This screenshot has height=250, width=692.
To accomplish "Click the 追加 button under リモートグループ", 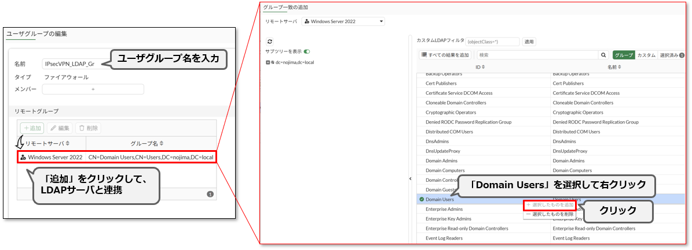I will 32,128.
